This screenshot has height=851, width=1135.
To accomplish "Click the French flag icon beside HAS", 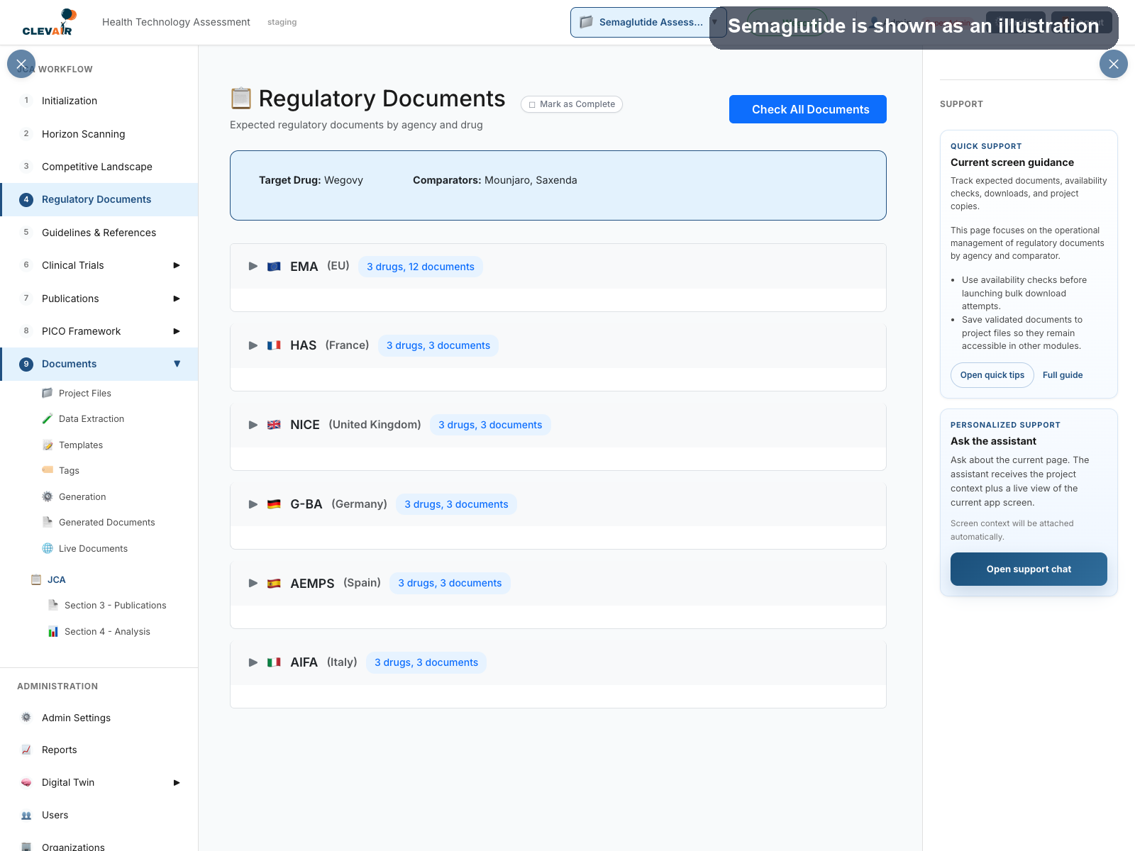I will click(x=274, y=345).
